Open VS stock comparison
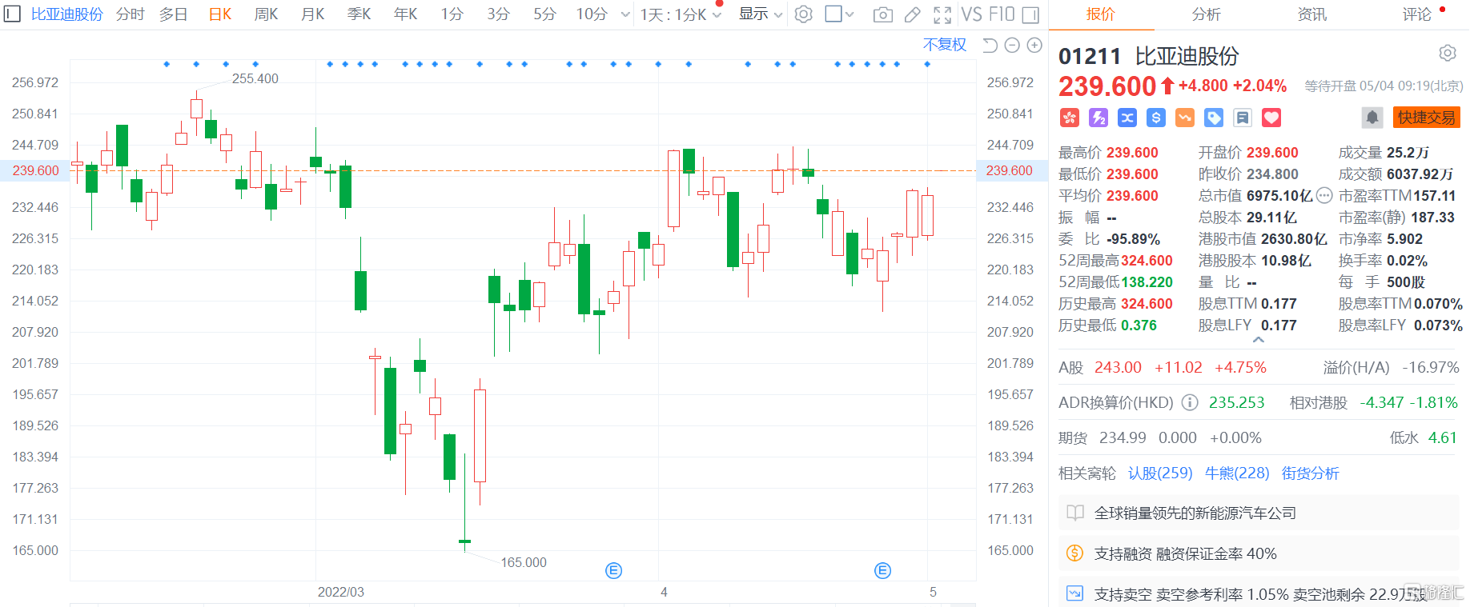This screenshot has height=607, width=1470. (x=971, y=14)
